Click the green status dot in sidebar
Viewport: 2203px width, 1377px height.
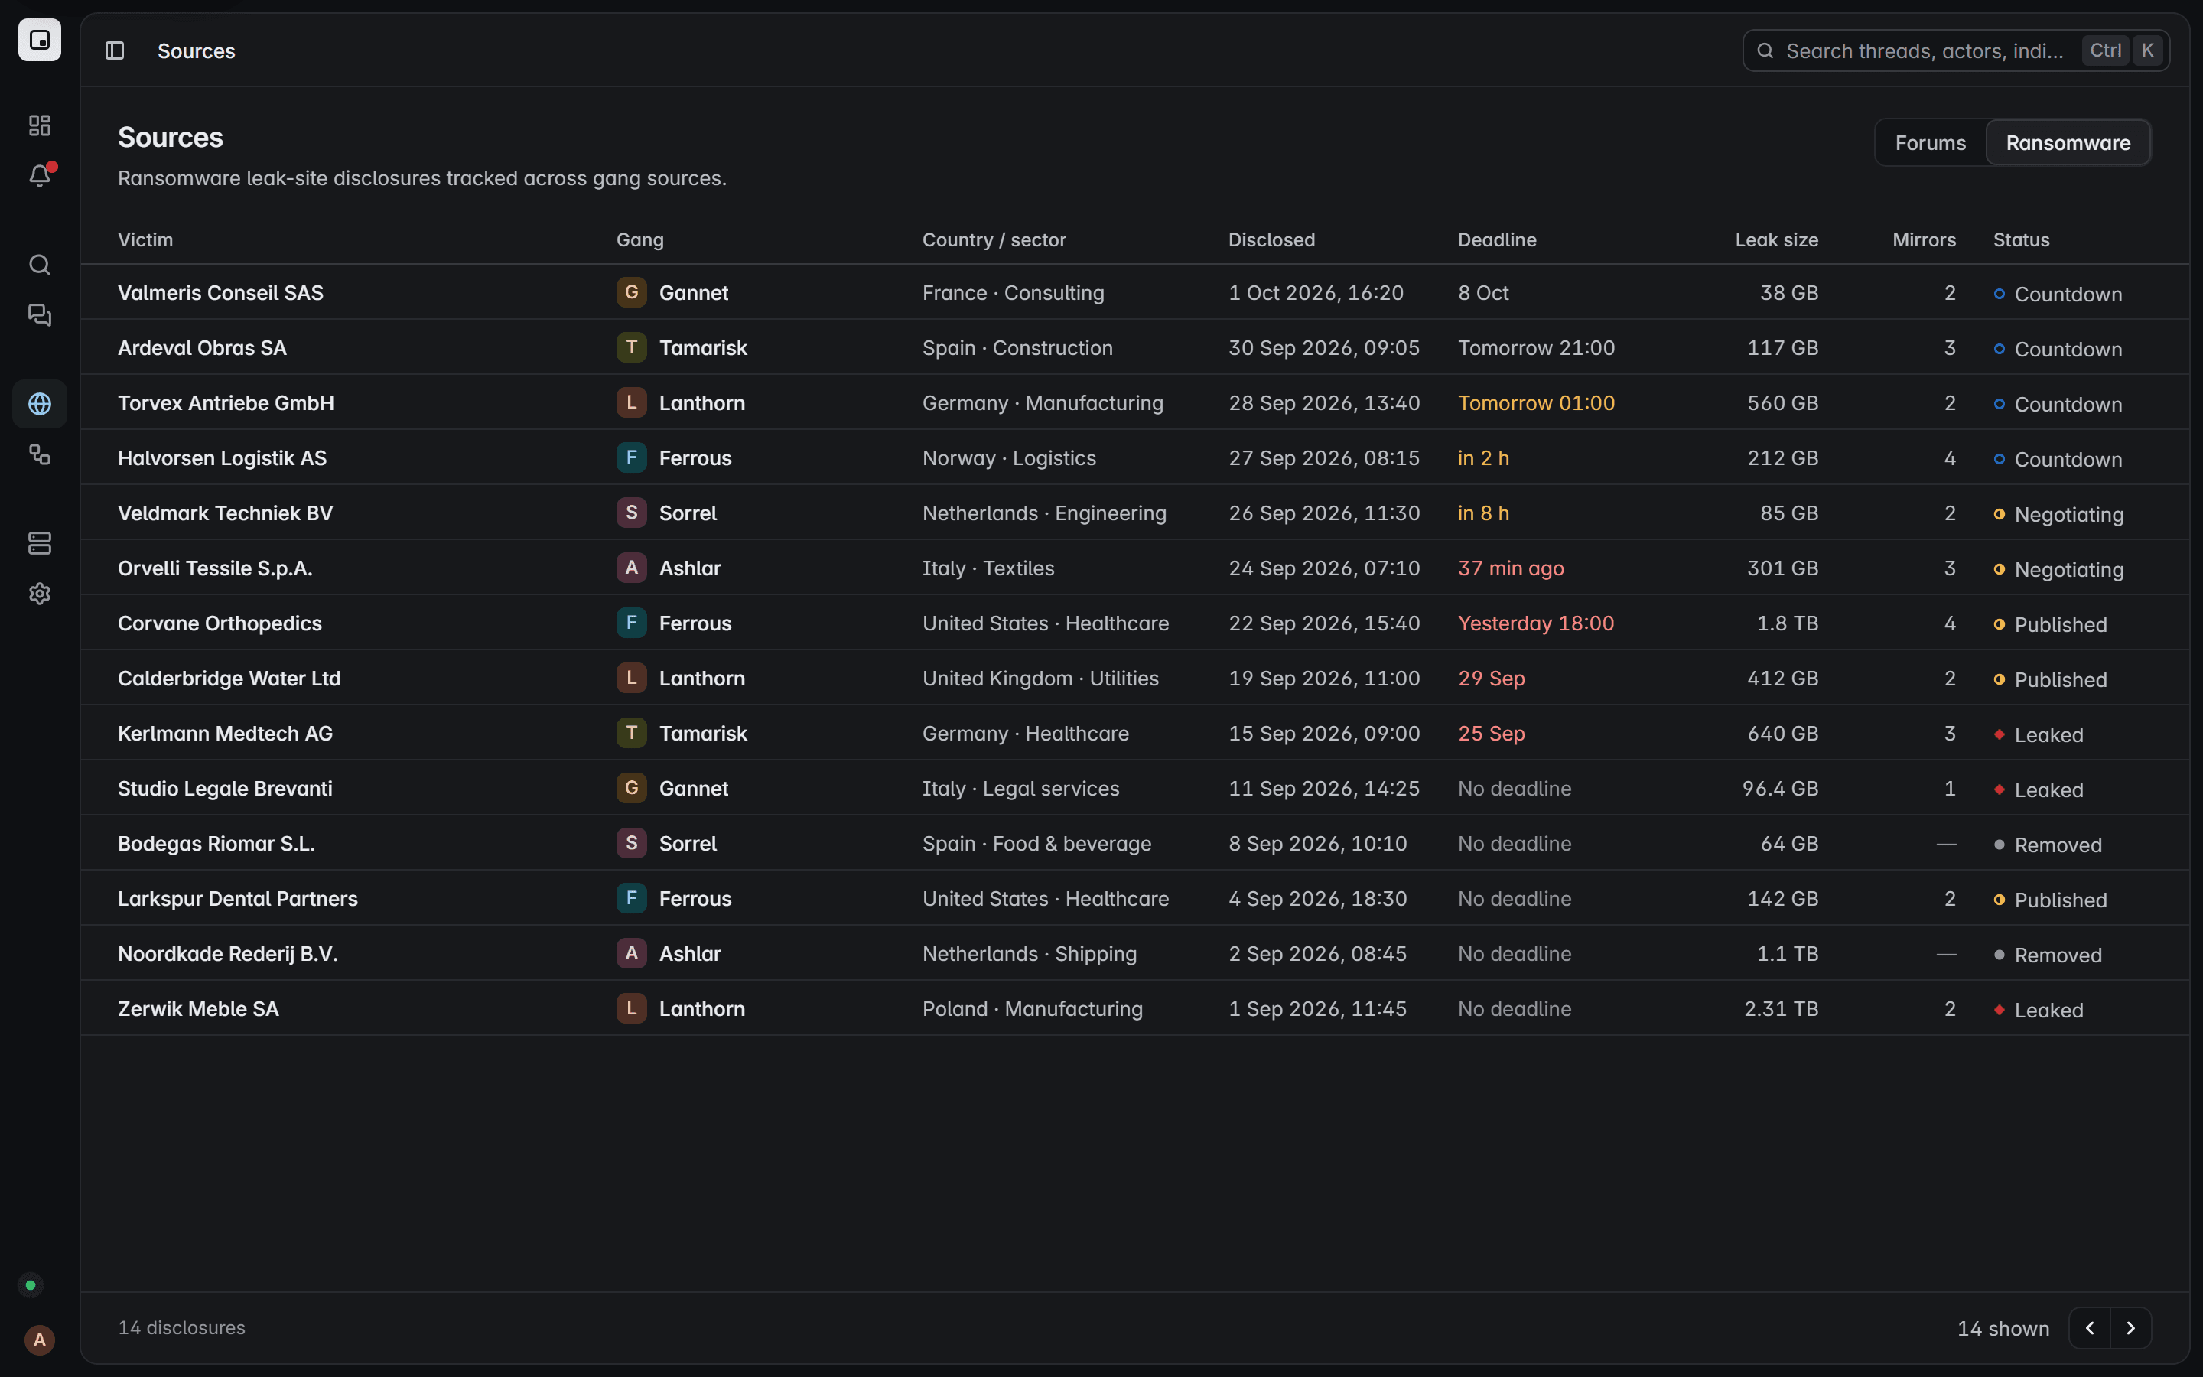[30, 1285]
